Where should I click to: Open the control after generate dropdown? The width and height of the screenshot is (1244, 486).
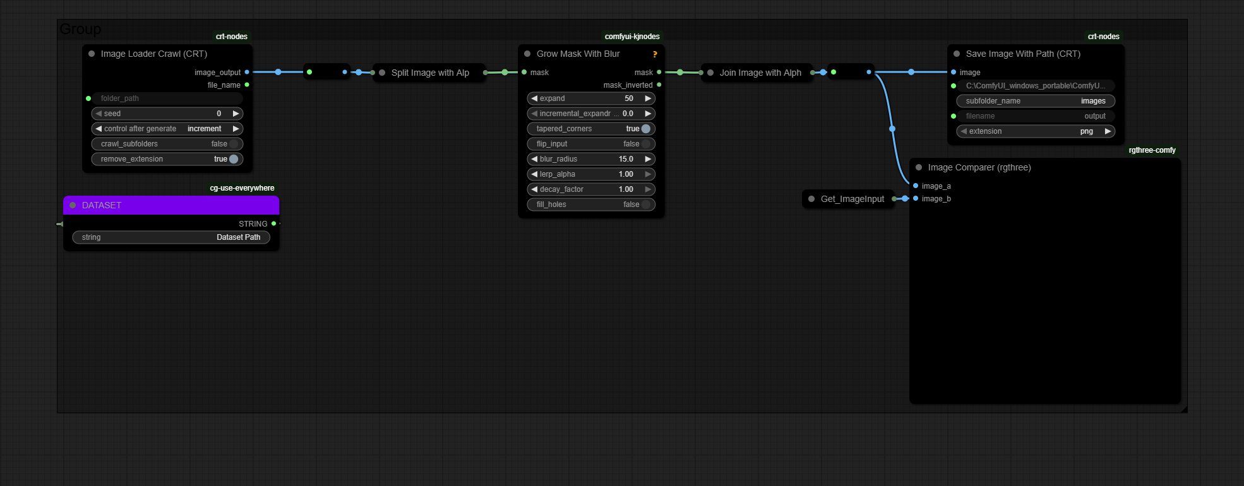(x=167, y=129)
